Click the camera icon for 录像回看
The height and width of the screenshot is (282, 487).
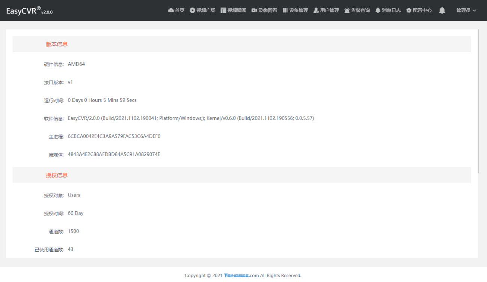(x=254, y=10)
